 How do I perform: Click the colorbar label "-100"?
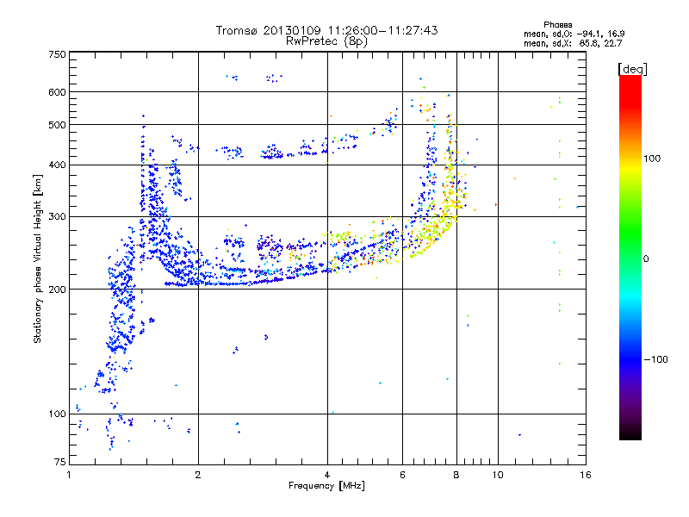(x=655, y=359)
